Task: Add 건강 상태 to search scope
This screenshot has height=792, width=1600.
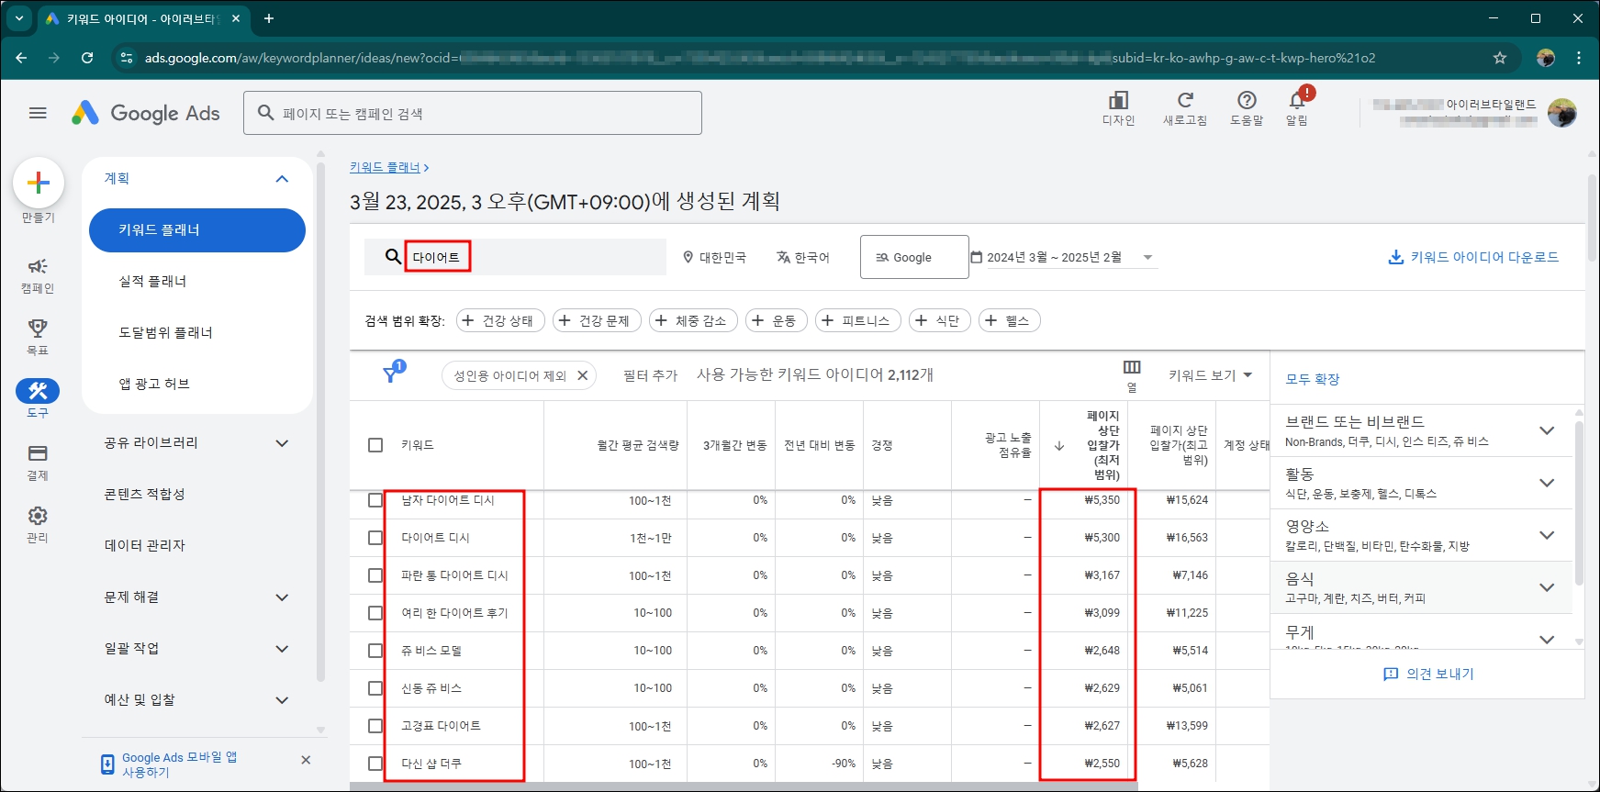Action: coord(500,320)
